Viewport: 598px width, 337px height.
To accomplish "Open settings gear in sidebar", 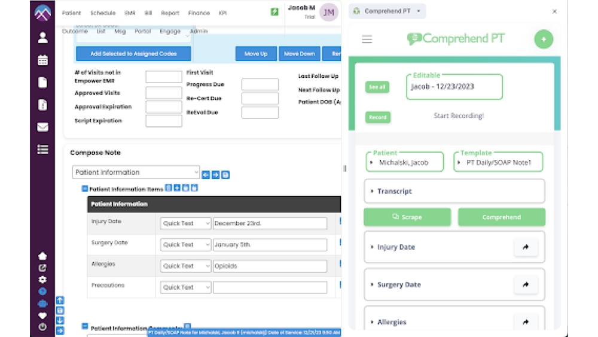I will click(x=42, y=280).
